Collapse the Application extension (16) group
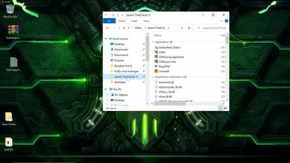290x163 pixels. pyautogui.click(x=153, y=77)
